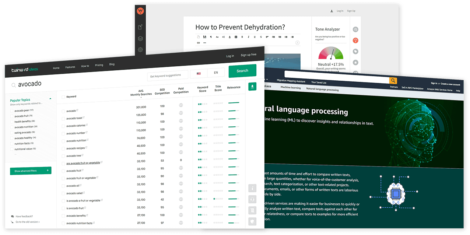Click the tag icon in writer panel
This screenshot has width=470, height=235.
point(355,52)
